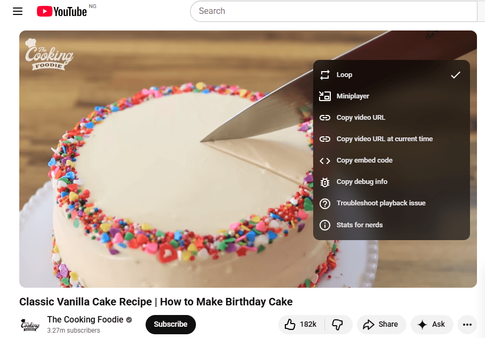Viewport: 485px width, 338px height.
Task: Open Troubleshoot playback issue
Action: [391, 203]
